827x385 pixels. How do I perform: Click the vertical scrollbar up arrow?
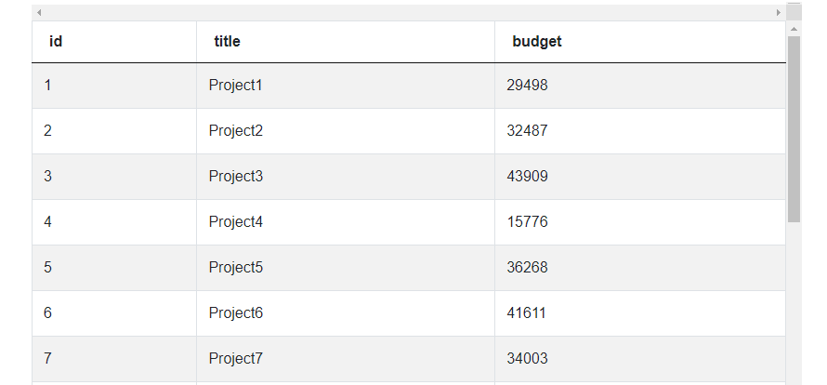click(x=794, y=28)
